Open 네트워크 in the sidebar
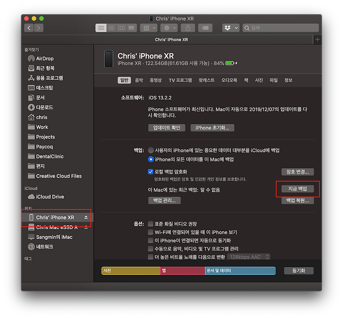 pos(40,247)
